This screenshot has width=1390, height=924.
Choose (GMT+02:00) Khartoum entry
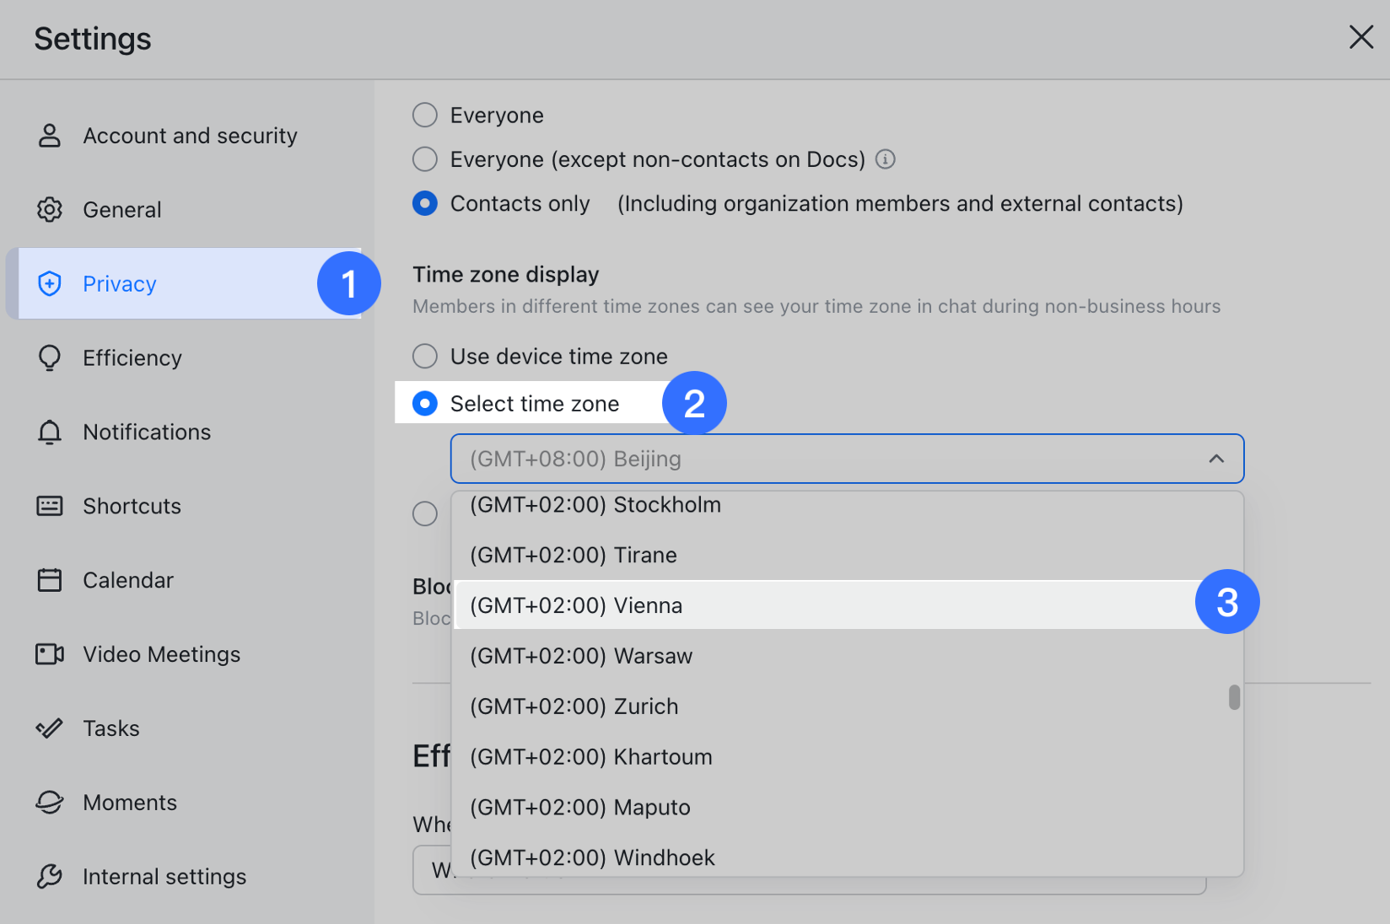[591, 756]
